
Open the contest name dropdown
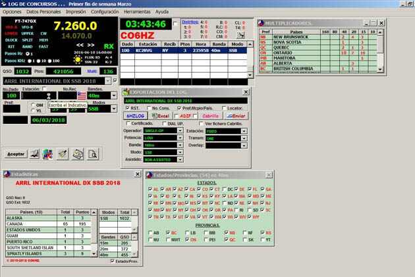coord(108,81)
